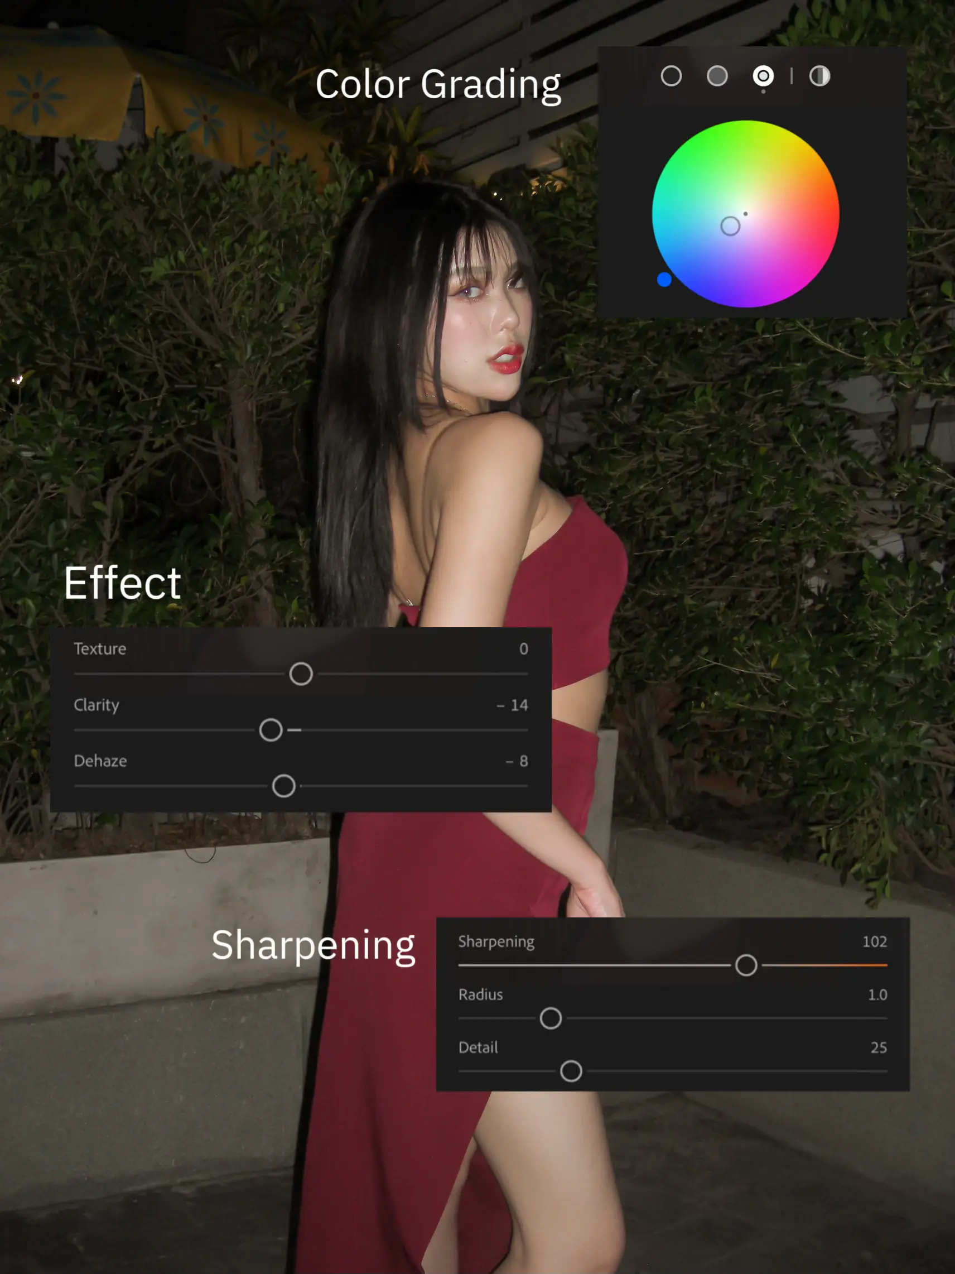
Task: Tap the Clarity value -14
Action: click(x=512, y=705)
